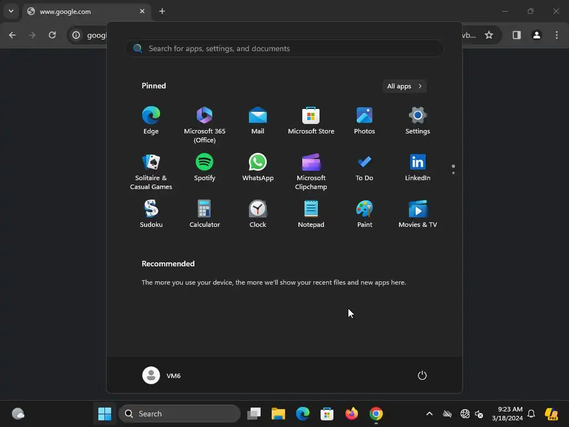
Task: Open the weather widget on taskbar
Action: (18, 414)
